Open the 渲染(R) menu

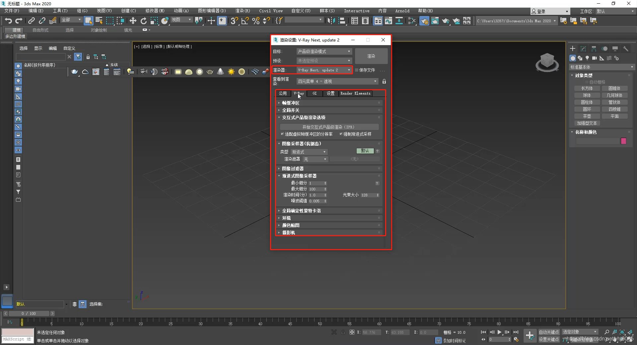[243, 11]
